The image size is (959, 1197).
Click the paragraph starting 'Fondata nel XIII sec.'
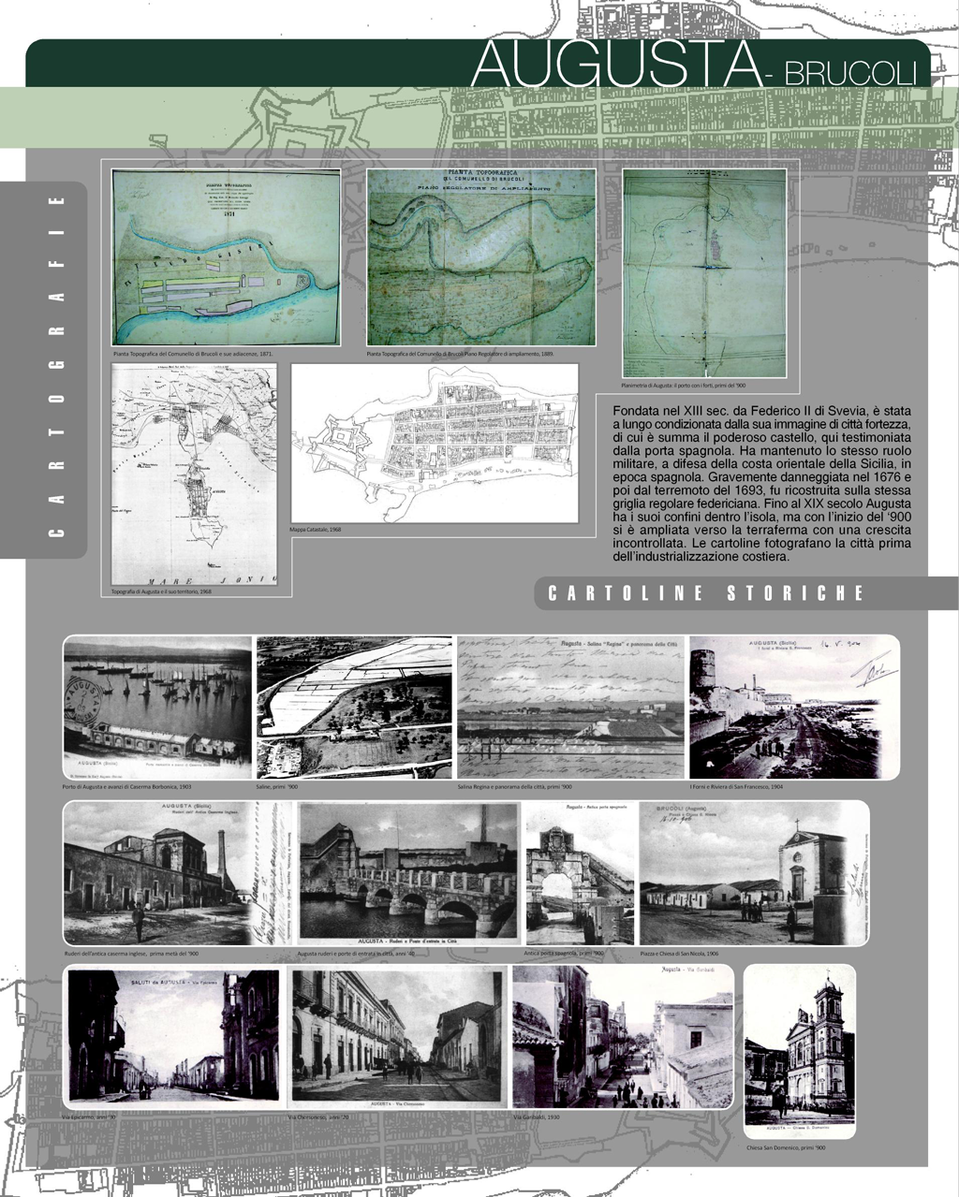coord(761,484)
